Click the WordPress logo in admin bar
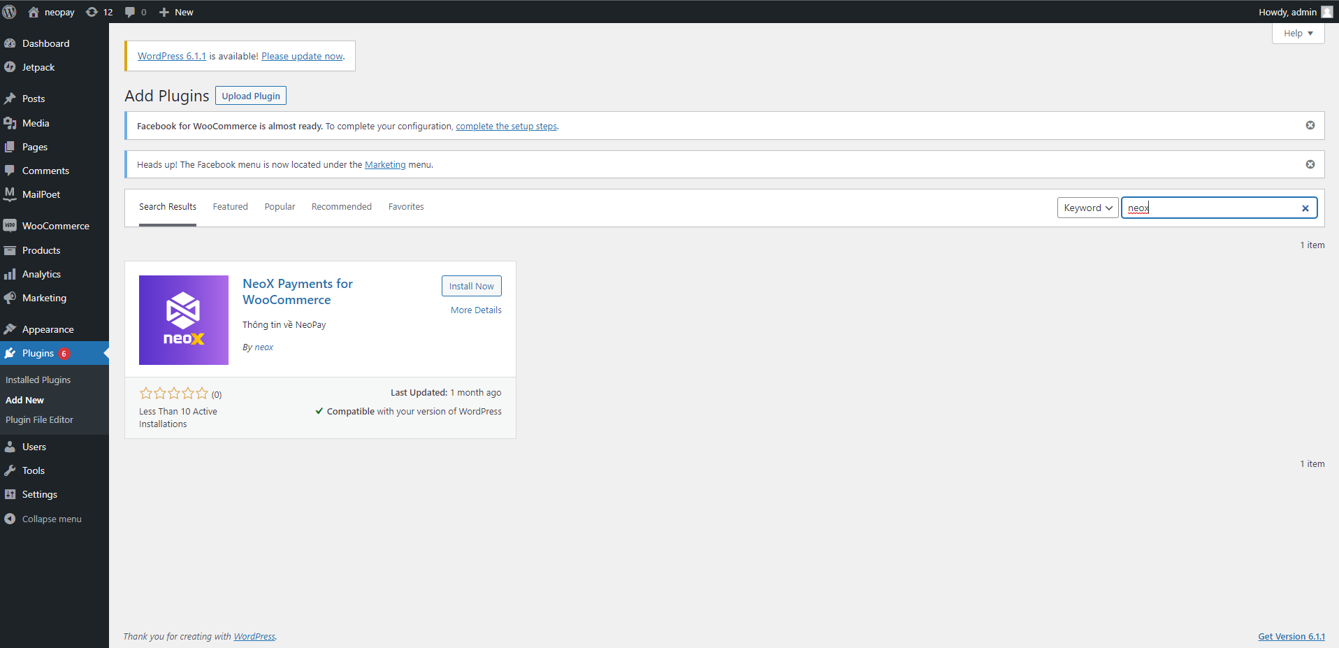This screenshot has height=648, width=1339. point(9,12)
